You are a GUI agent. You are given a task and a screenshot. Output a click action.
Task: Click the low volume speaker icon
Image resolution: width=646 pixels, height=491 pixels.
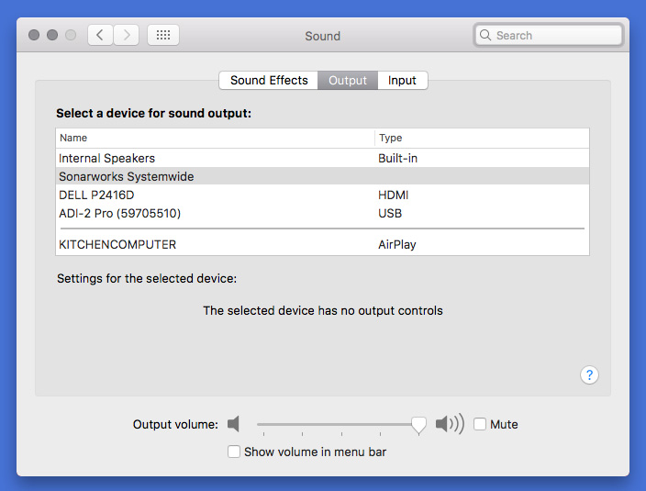point(234,424)
